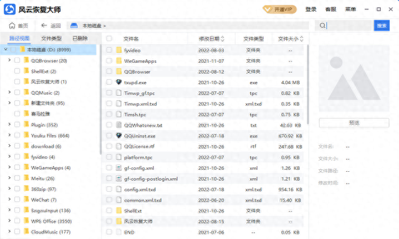Screen dimensions: 399x239
Task: Click the ShellExt folder icon in the file list
Action: click(119, 210)
